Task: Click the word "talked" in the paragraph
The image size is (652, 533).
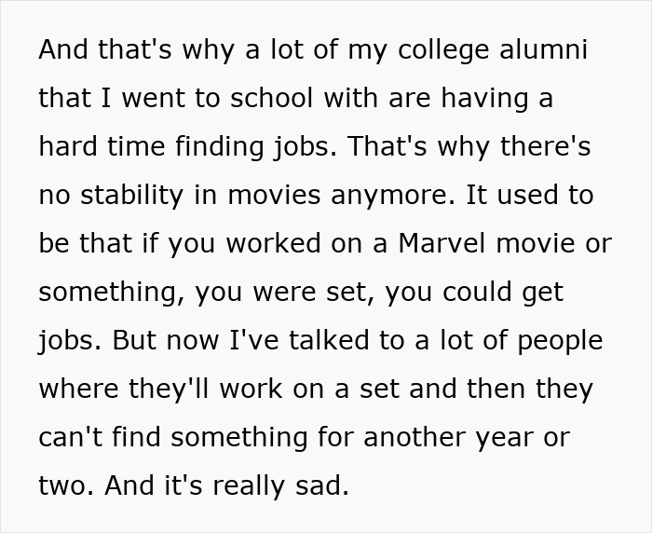Action: click(x=306, y=340)
